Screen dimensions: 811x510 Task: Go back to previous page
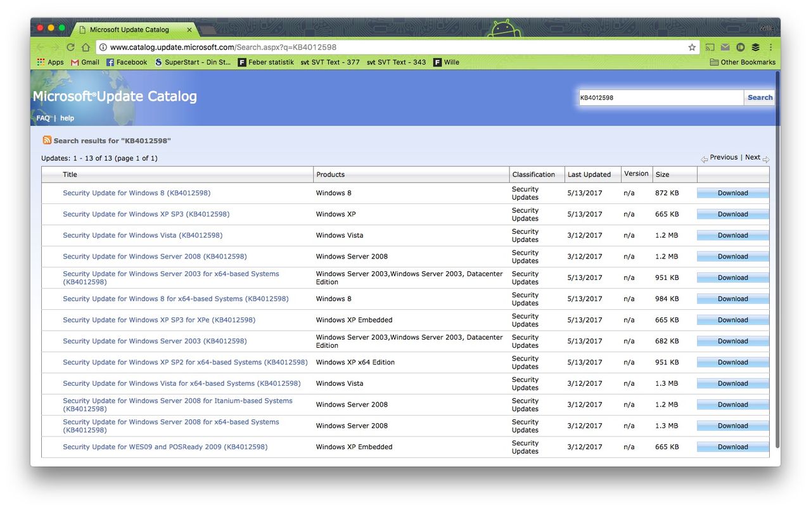tap(41, 48)
